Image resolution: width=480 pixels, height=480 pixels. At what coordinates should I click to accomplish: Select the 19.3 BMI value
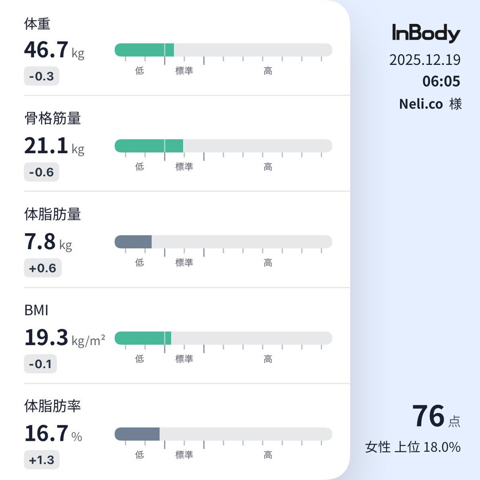coord(64,338)
